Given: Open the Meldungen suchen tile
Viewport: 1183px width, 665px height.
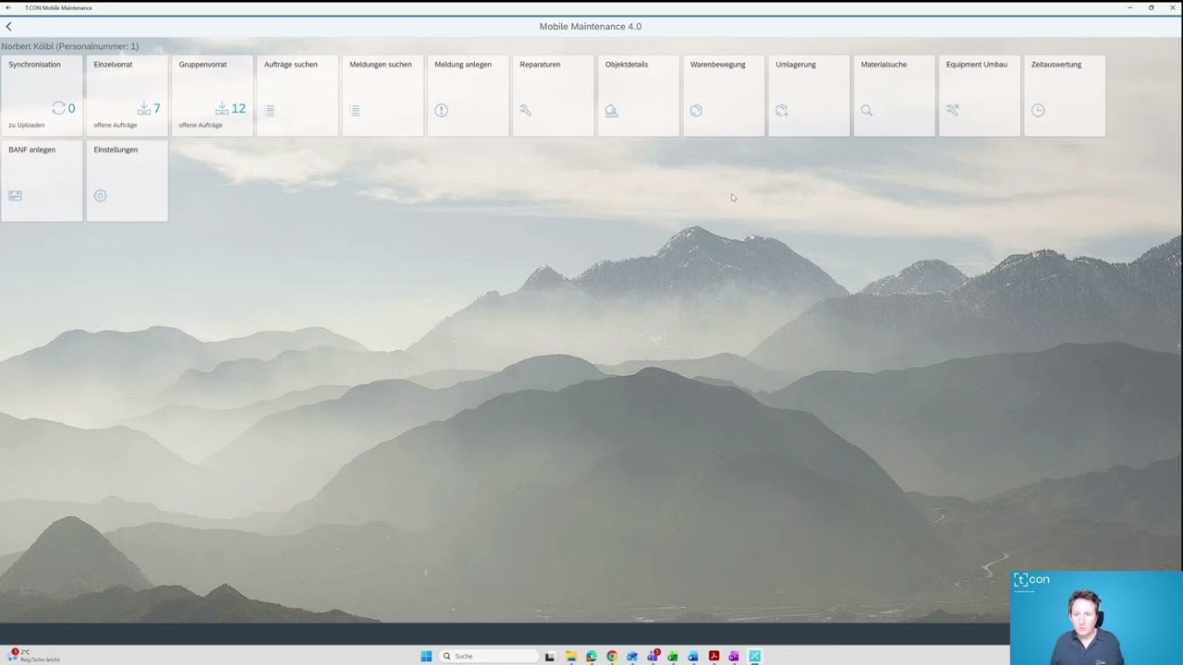Looking at the screenshot, I should click(x=382, y=95).
